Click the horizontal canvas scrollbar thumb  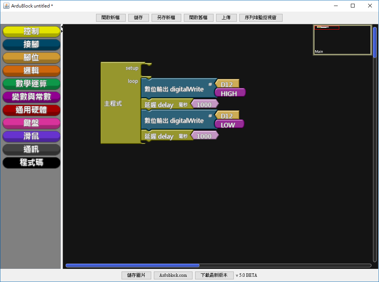(x=132, y=266)
